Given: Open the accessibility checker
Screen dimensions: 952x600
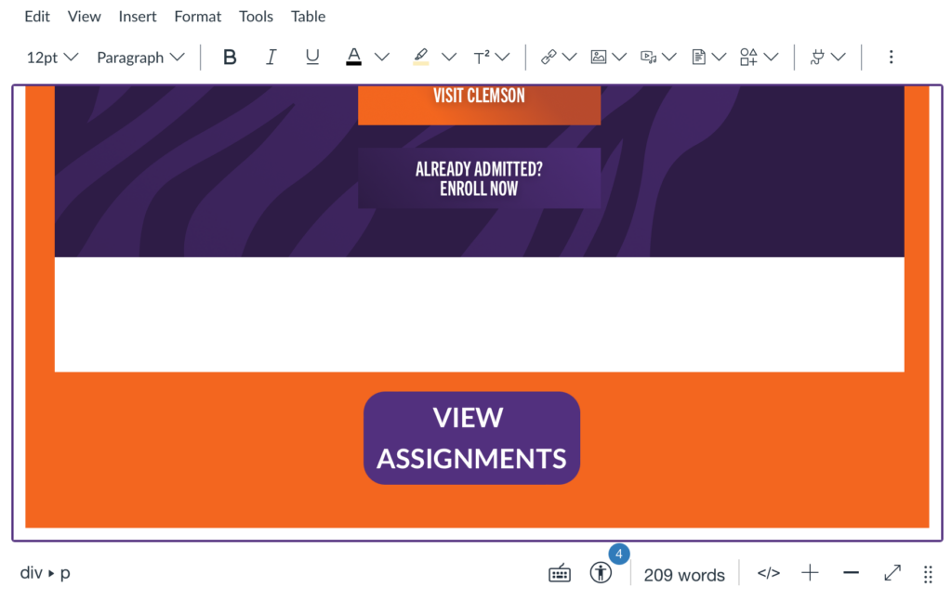Looking at the screenshot, I should click(x=601, y=573).
